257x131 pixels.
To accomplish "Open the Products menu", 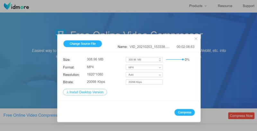I will click(x=196, y=6).
